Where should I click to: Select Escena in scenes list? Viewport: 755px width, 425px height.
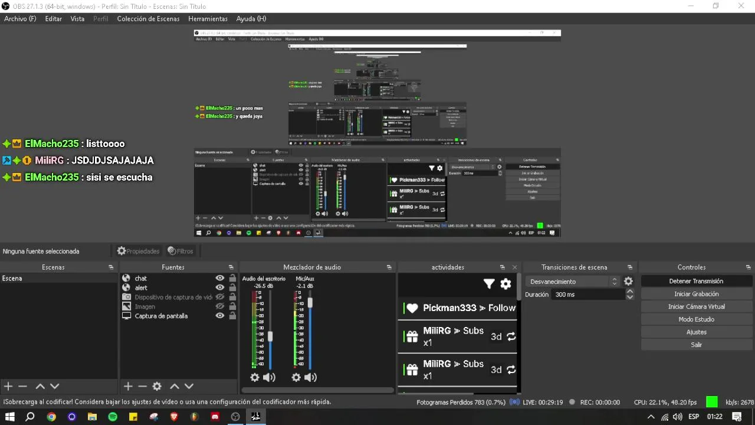point(59,278)
